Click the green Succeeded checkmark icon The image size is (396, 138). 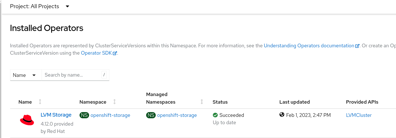215,115
